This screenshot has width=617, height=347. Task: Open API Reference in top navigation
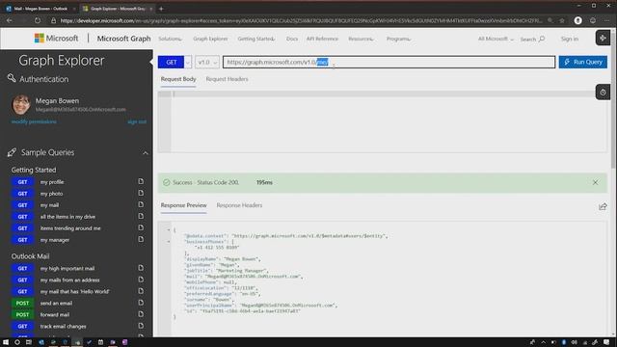point(322,39)
